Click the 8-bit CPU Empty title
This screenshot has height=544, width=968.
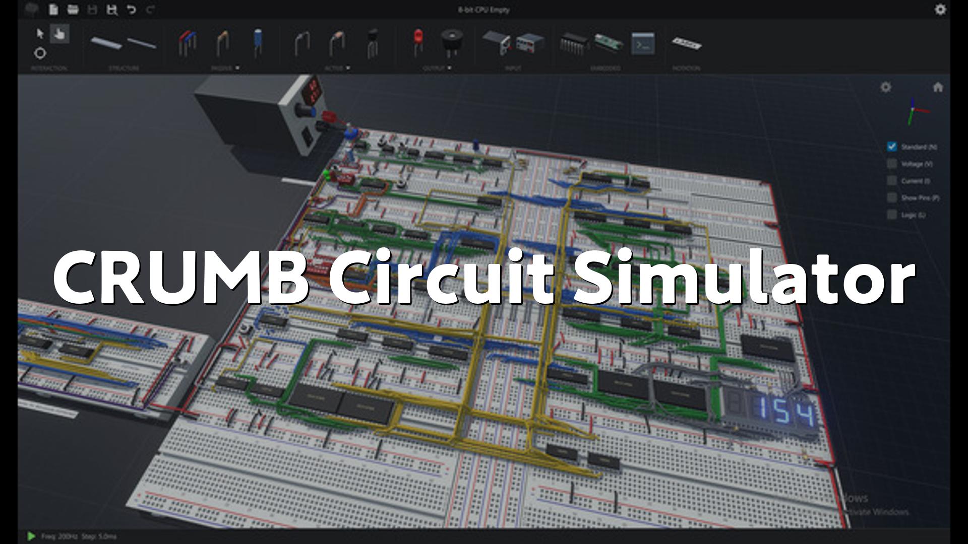[483, 10]
